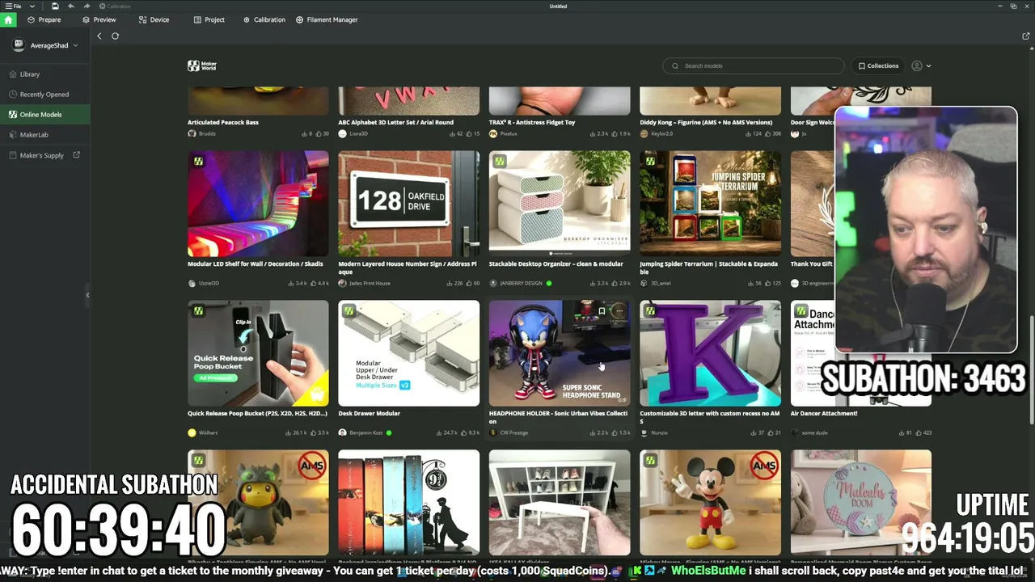Screen dimensions: 1035x582
Task: Open the Filament Manager tab
Action: point(327,19)
